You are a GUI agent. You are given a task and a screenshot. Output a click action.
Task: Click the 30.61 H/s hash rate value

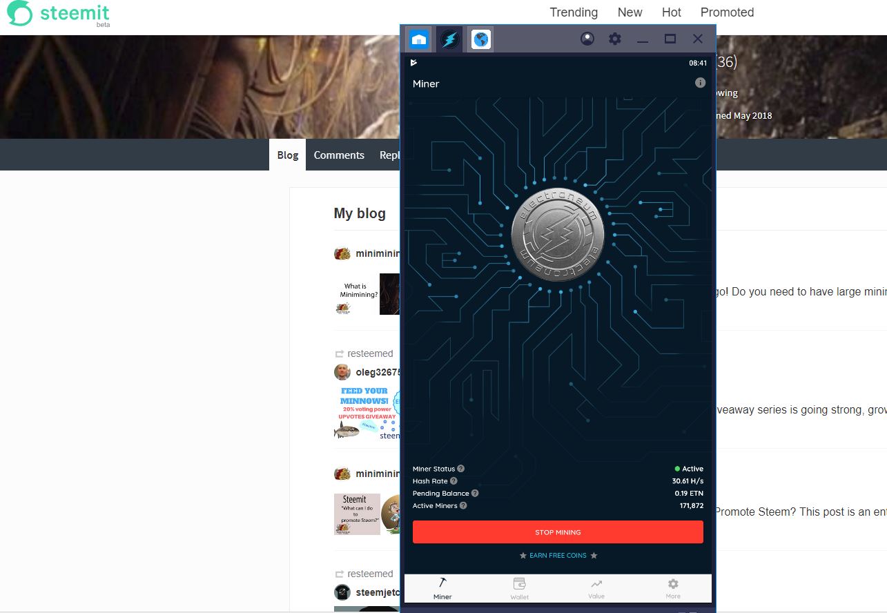tap(688, 481)
